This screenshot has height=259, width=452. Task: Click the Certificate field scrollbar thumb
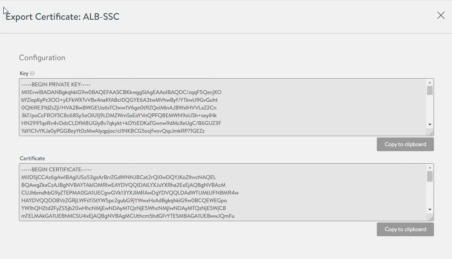[x=430, y=176]
